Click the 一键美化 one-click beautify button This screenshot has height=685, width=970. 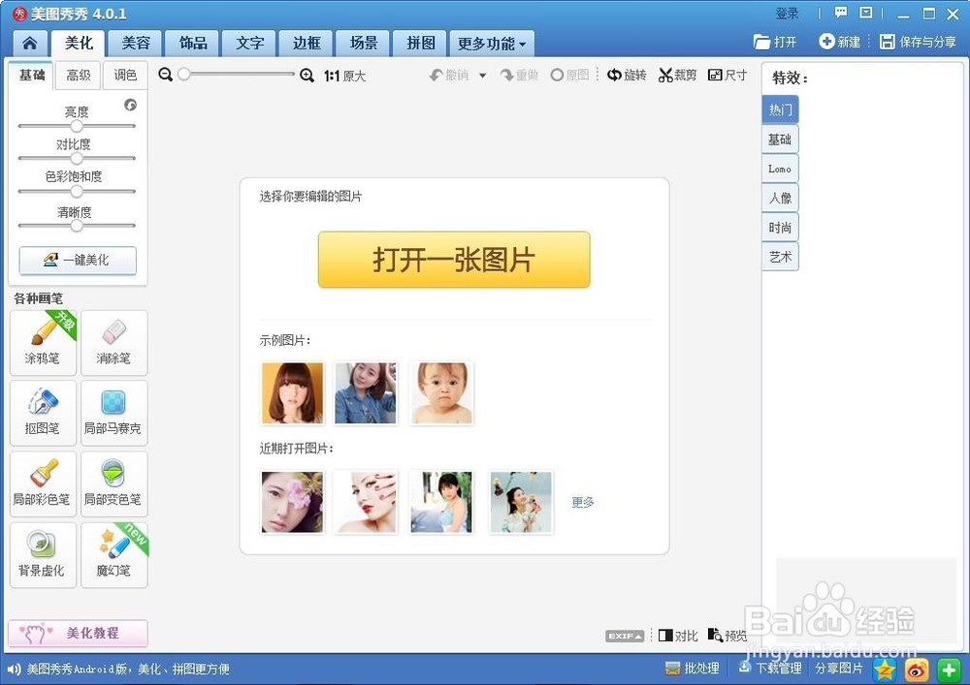point(78,260)
